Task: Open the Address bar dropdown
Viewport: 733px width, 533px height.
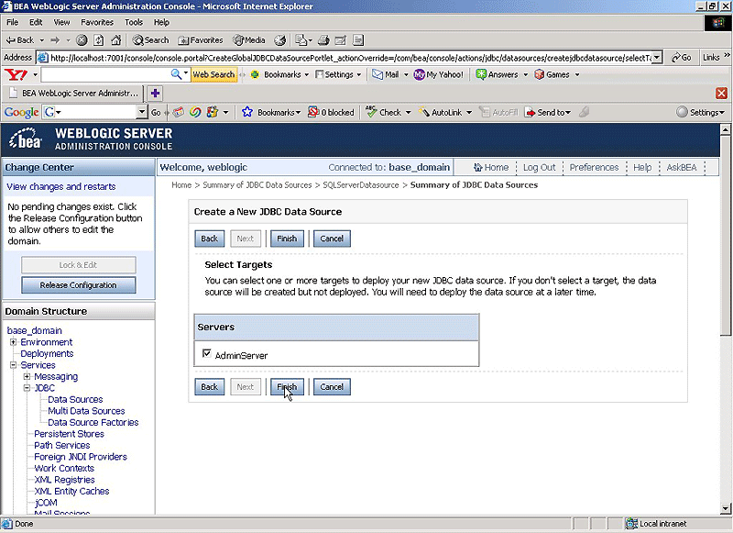Action: click(x=657, y=58)
